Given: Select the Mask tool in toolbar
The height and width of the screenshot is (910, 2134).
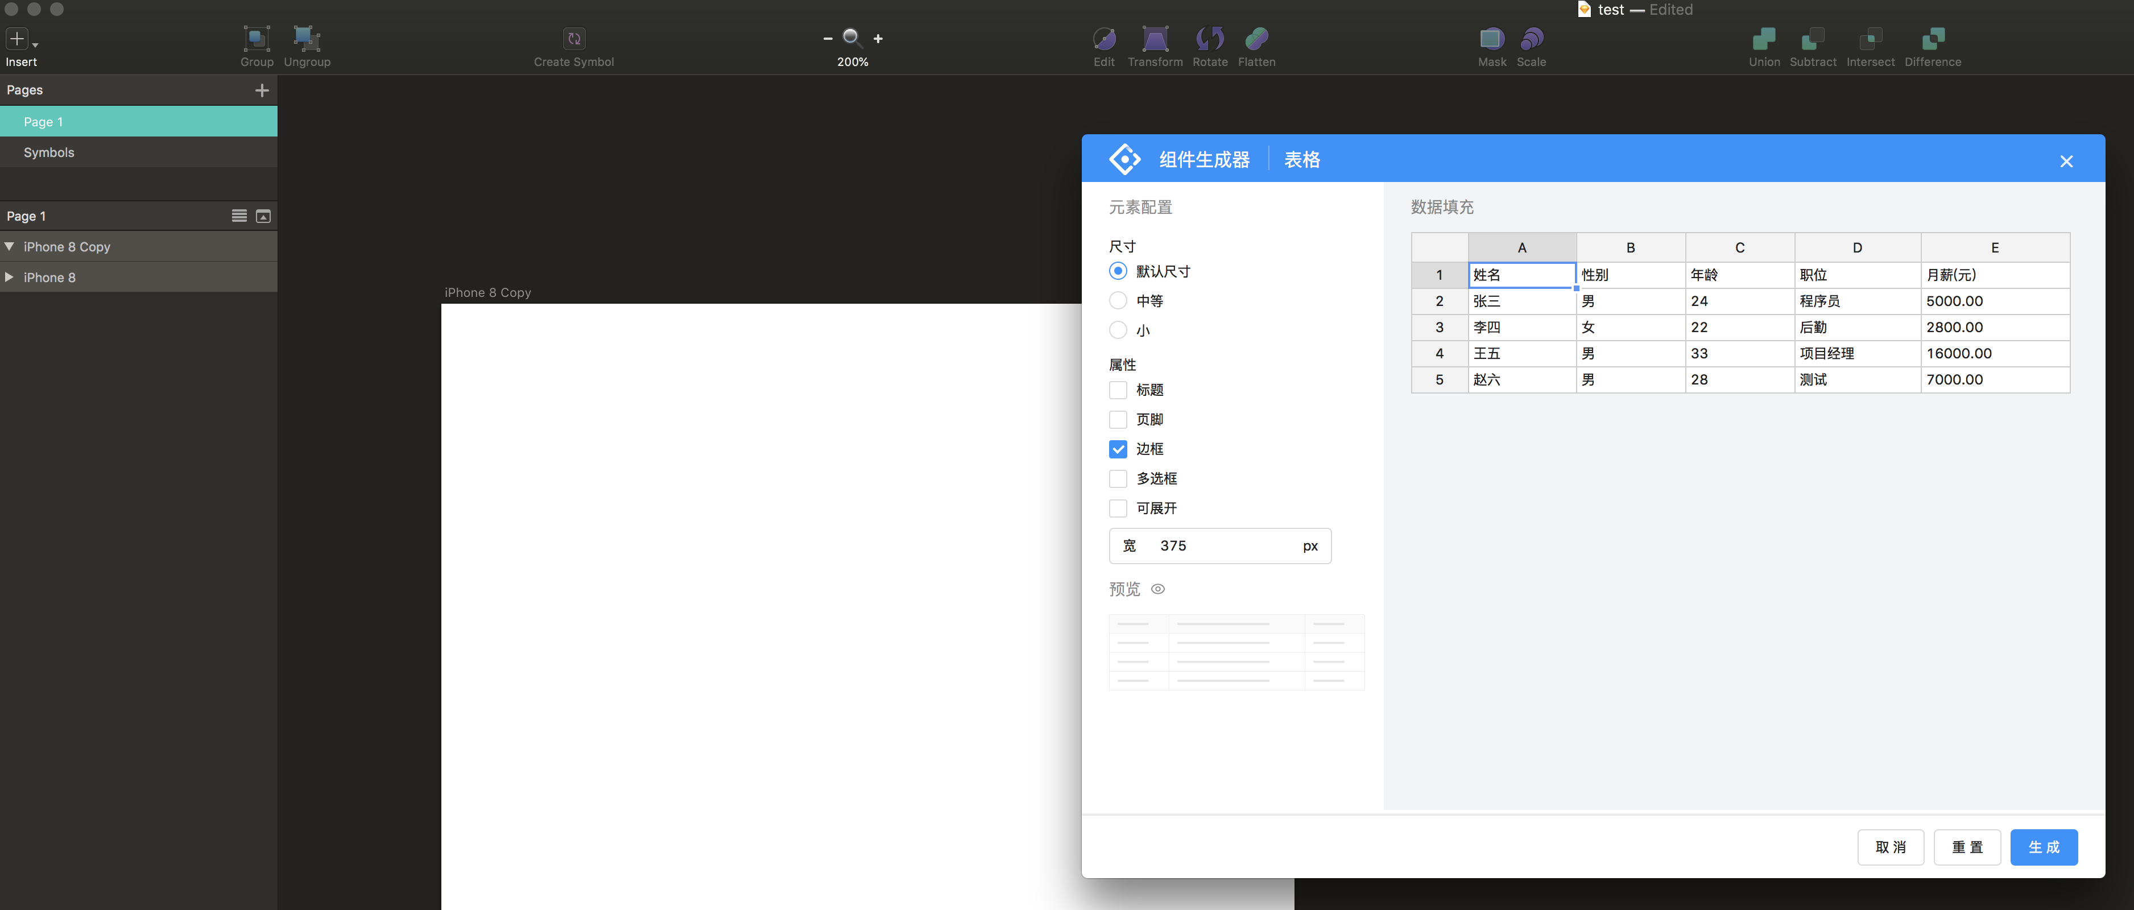Looking at the screenshot, I should [x=1491, y=39].
